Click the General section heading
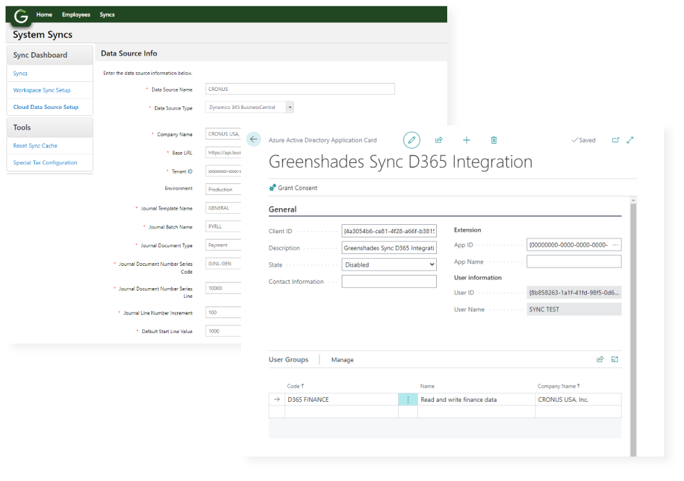This screenshot has width=684, height=481. point(283,210)
